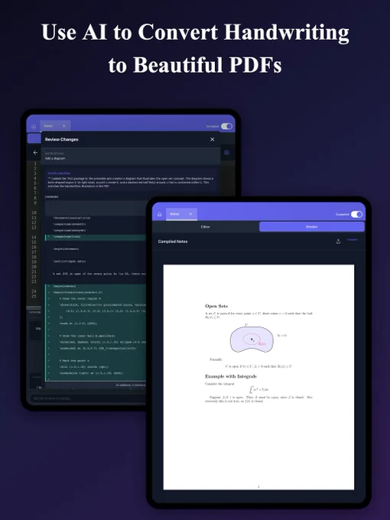The width and height of the screenshot is (390, 520).
Task: Switch to the Preview tab
Action: (x=312, y=227)
